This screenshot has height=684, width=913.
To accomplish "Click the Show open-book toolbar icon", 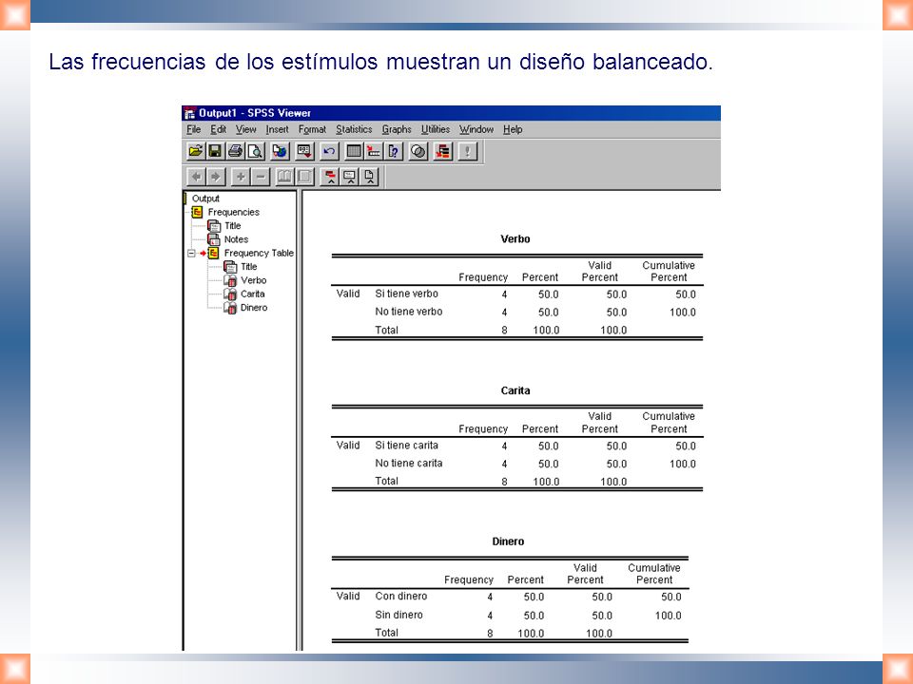I will (284, 177).
